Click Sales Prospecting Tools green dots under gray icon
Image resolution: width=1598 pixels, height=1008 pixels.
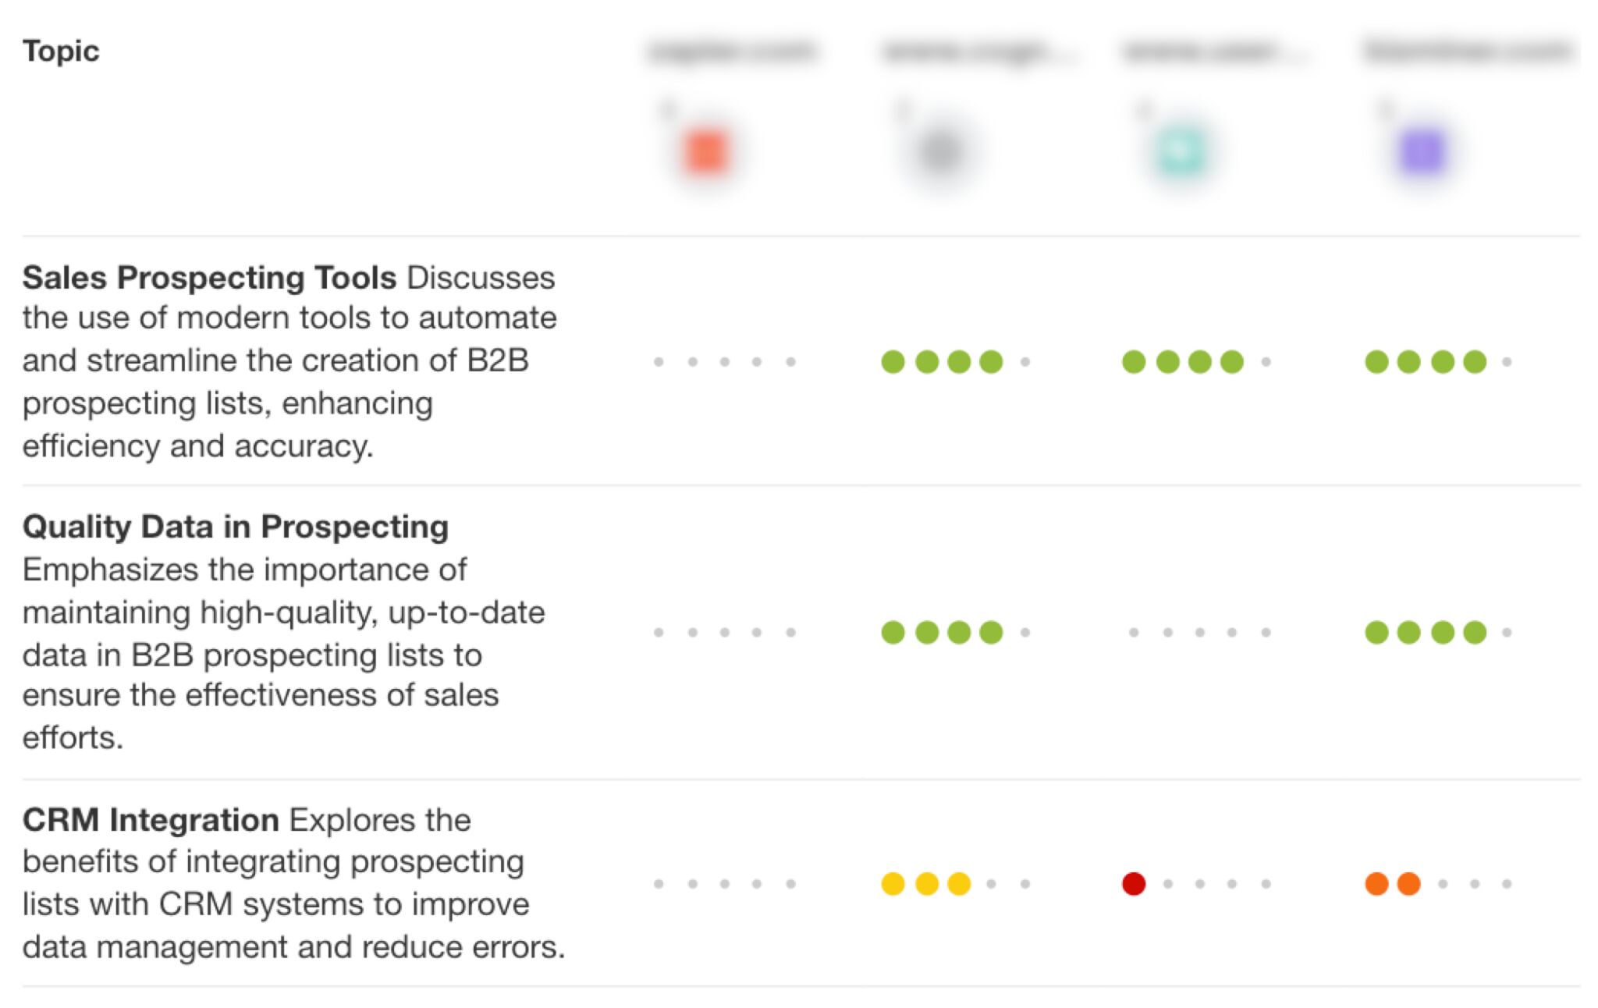[x=942, y=362]
